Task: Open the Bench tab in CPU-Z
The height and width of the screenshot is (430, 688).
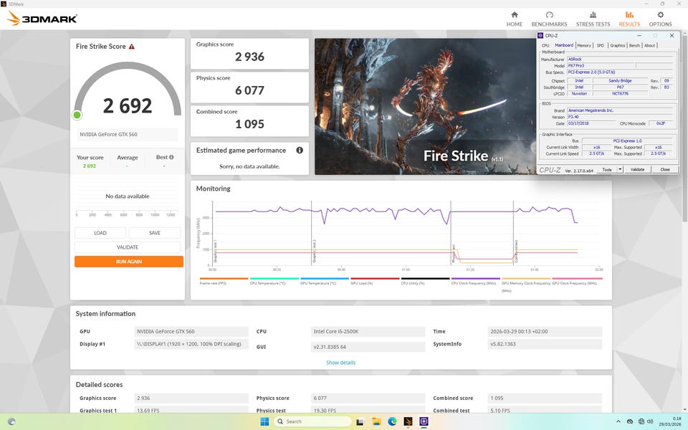Action: click(634, 45)
